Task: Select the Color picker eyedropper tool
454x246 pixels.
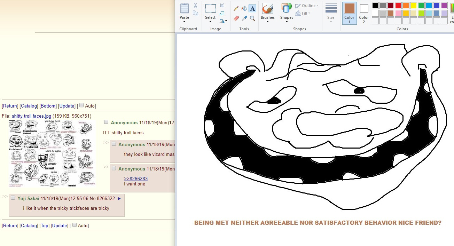Action: [244, 18]
